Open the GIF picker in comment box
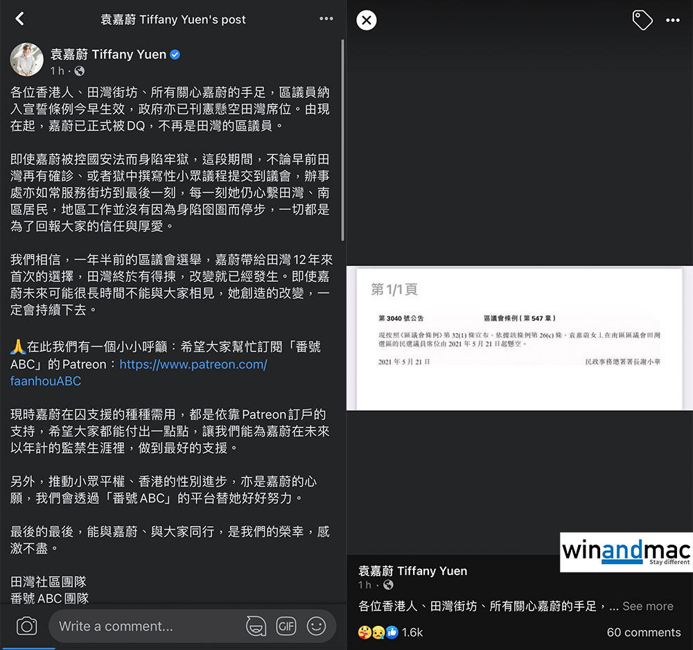The height and width of the screenshot is (650, 693). pos(286,626)
